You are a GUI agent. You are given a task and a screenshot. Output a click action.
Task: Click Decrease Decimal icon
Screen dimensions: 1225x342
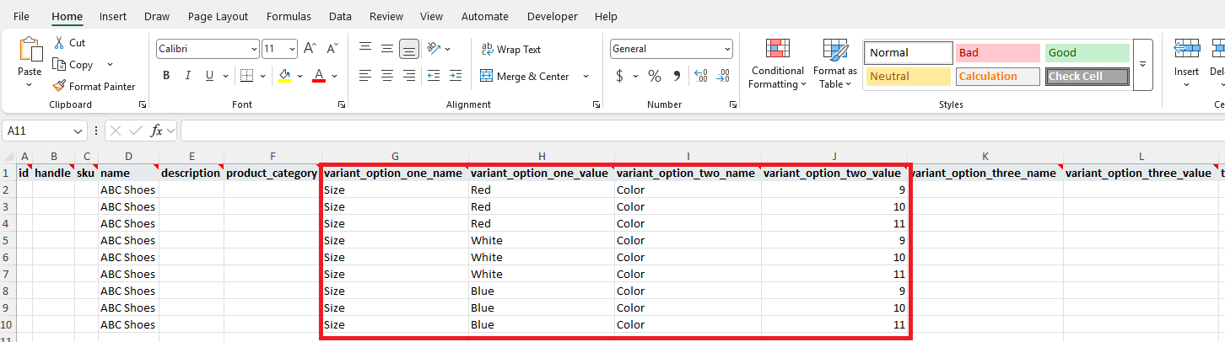pos(723,76)
